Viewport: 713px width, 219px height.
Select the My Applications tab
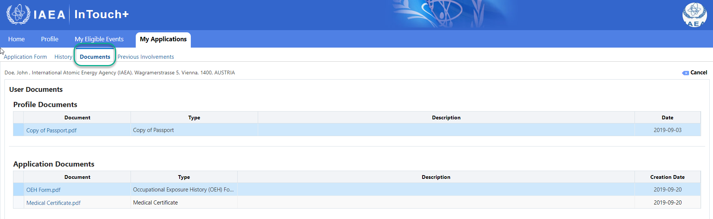point(163,39)
